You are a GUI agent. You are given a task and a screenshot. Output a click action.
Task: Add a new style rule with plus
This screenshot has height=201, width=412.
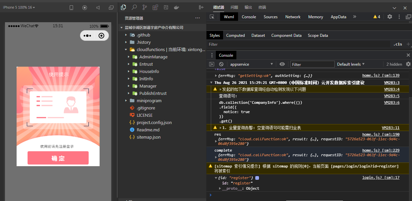tap(408, 44)
